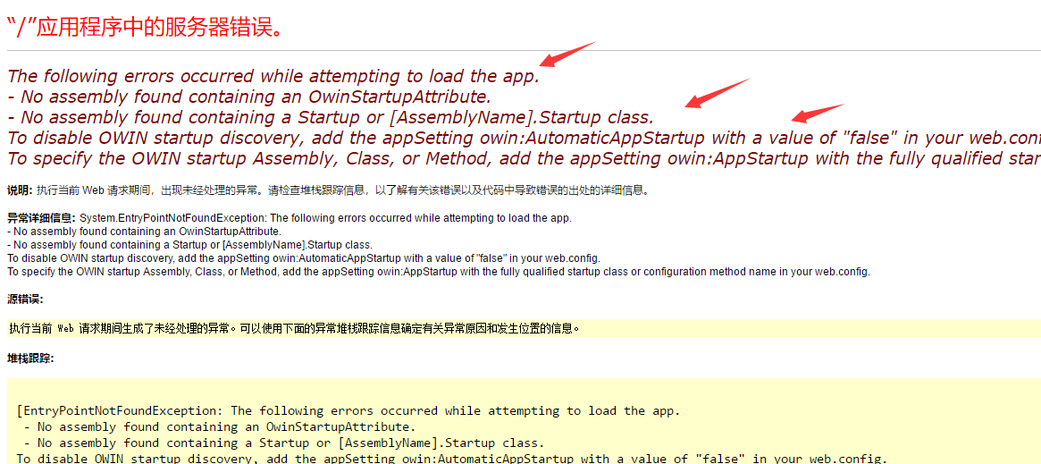Click the bold "堆栈跟踪:" label
The width and height of the screenshot is (1041, 464).
[30, 359]
